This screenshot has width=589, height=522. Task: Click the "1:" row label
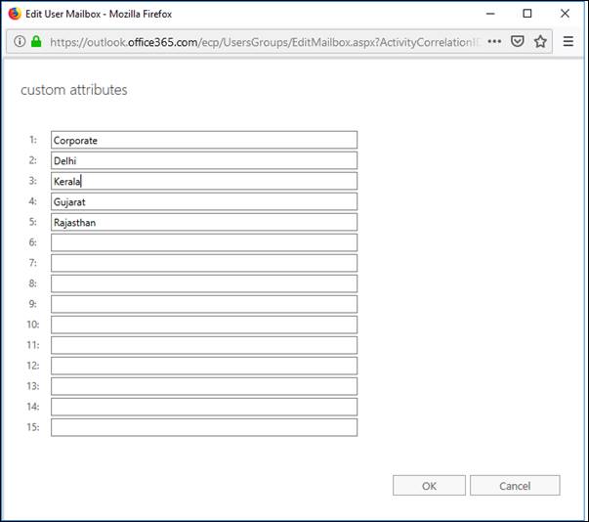pyautogui.click(x=33, y=140)
